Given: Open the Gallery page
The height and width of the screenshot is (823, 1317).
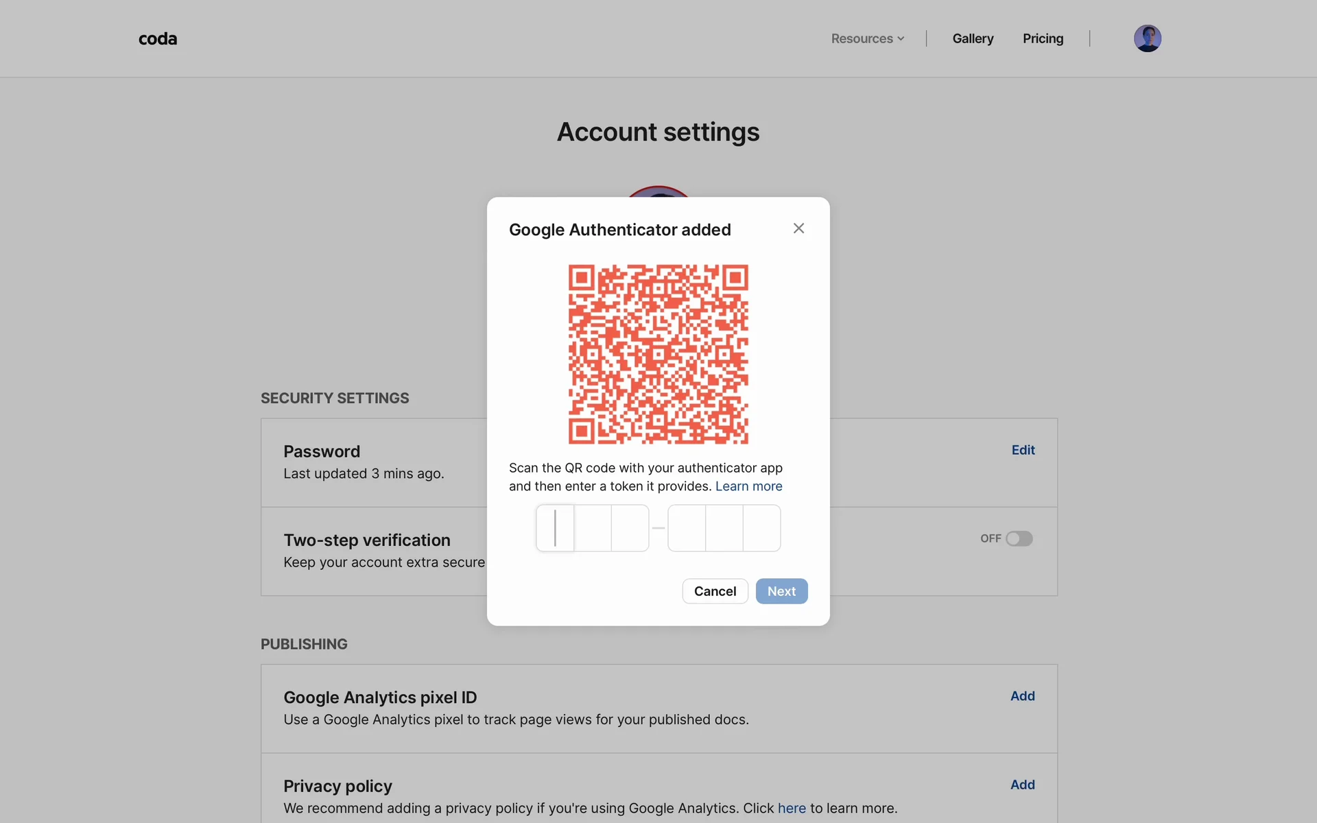Looking at the screenshot, I should tap(973, 39).
